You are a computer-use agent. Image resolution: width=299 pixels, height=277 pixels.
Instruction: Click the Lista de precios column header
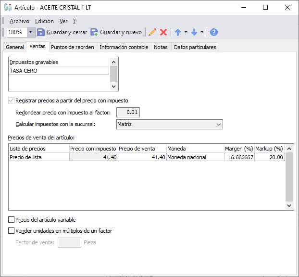[39, 149]
